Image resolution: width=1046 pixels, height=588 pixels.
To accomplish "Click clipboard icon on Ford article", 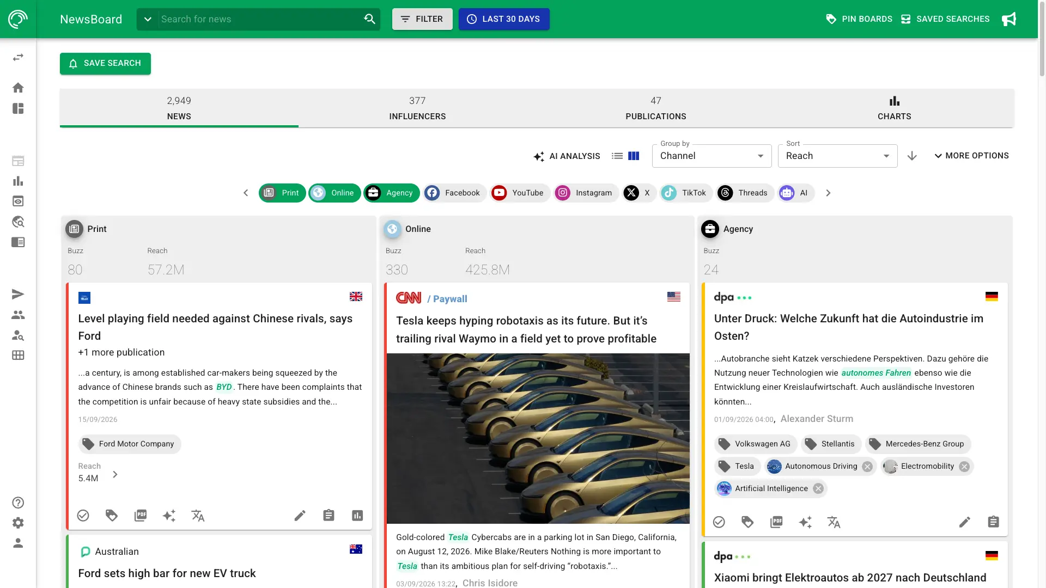I will pos(329,516).
